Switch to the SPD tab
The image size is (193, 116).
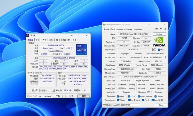tap(51, 40)
